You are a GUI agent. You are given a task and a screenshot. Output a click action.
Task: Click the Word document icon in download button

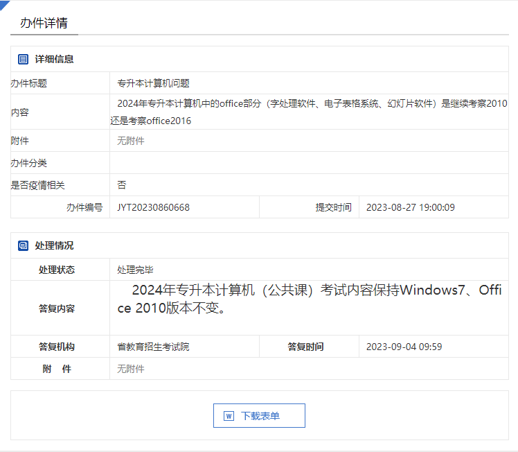pyautogui.click(x=229, y=416)
